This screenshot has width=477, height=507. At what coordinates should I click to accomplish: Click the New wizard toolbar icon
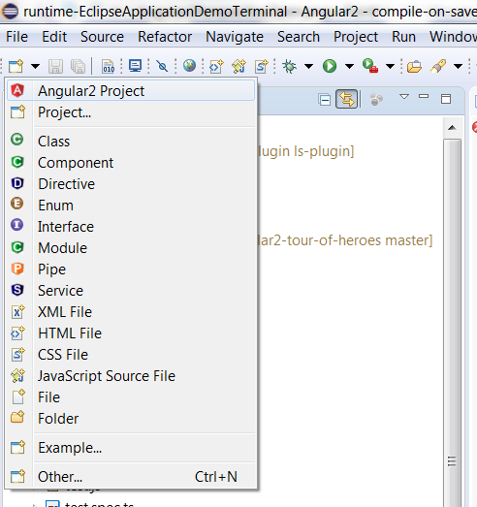tap(16, 66)
